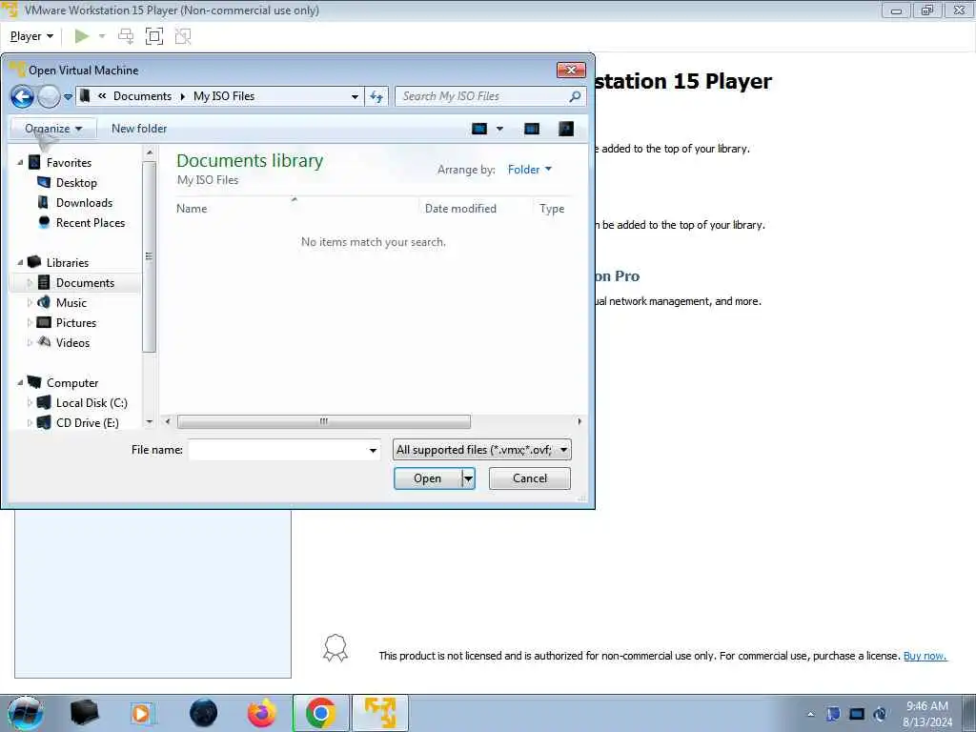The height and width of the screenshot is (732, 976).
Task: Click the My ISO Files breadcrumb
Action: [224, 96]
